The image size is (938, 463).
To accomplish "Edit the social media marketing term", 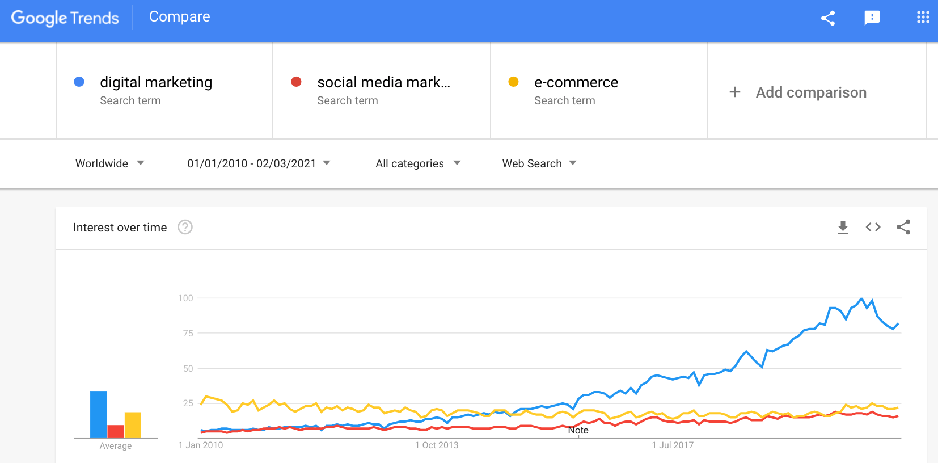I will [383, 83].
